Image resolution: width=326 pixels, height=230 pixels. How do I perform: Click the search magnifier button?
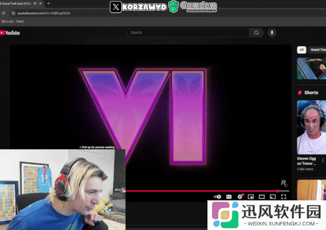(x=256, y=33)
